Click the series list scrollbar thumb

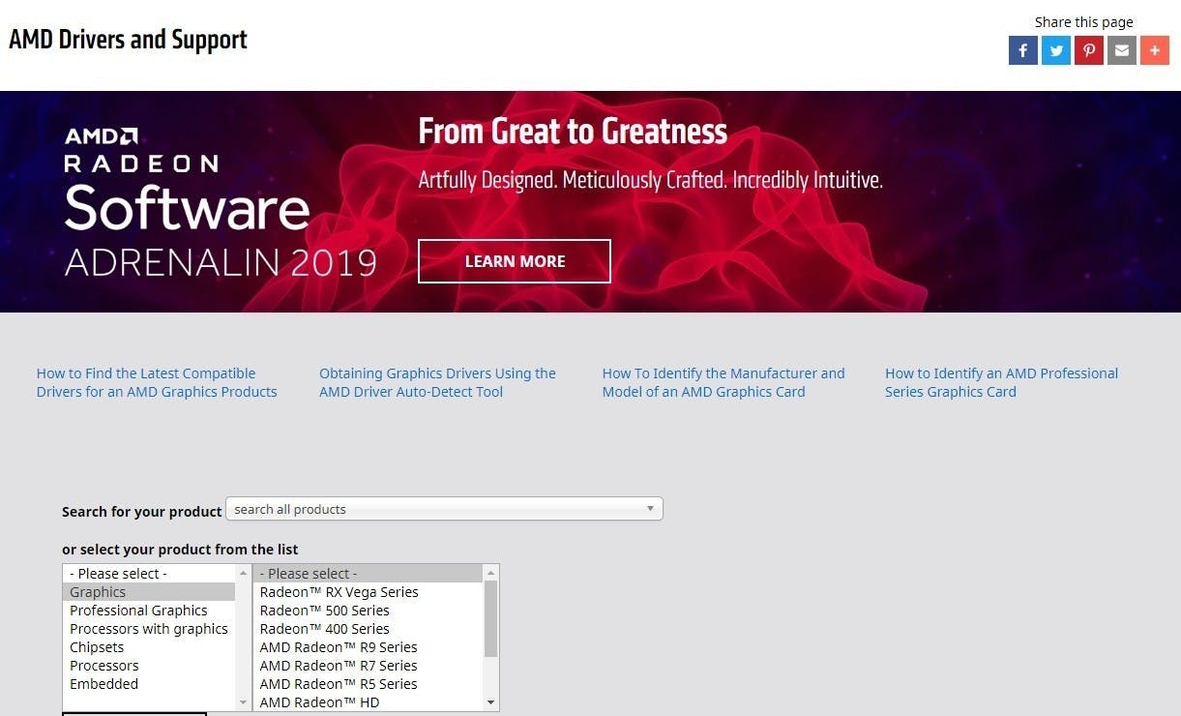[490, 618]
